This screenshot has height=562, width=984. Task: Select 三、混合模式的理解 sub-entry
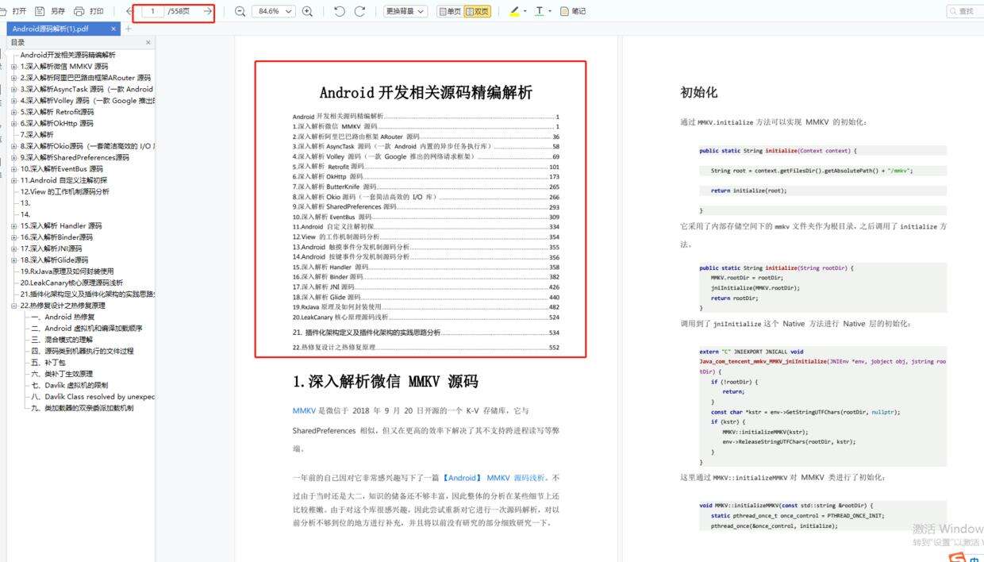tap(62, 340)
